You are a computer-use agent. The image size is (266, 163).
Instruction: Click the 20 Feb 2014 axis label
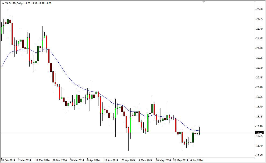(x=8, y=159)
